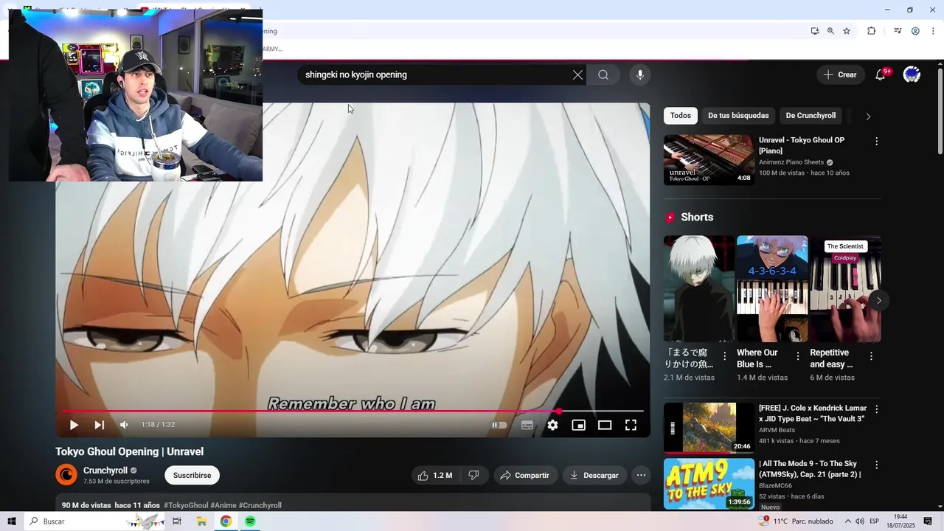Click the Shorts section heading
944x531 pixels.
click(697, 217)
